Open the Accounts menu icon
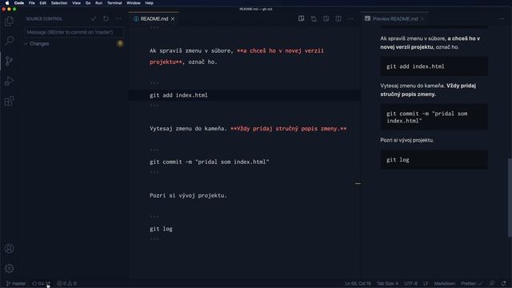Screen dimensions: 512x288 tap(9, 249)
